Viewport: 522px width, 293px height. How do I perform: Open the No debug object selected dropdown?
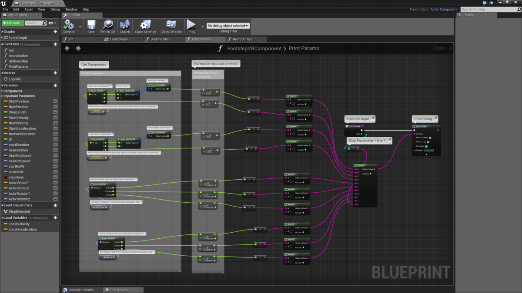coord(228,25)
